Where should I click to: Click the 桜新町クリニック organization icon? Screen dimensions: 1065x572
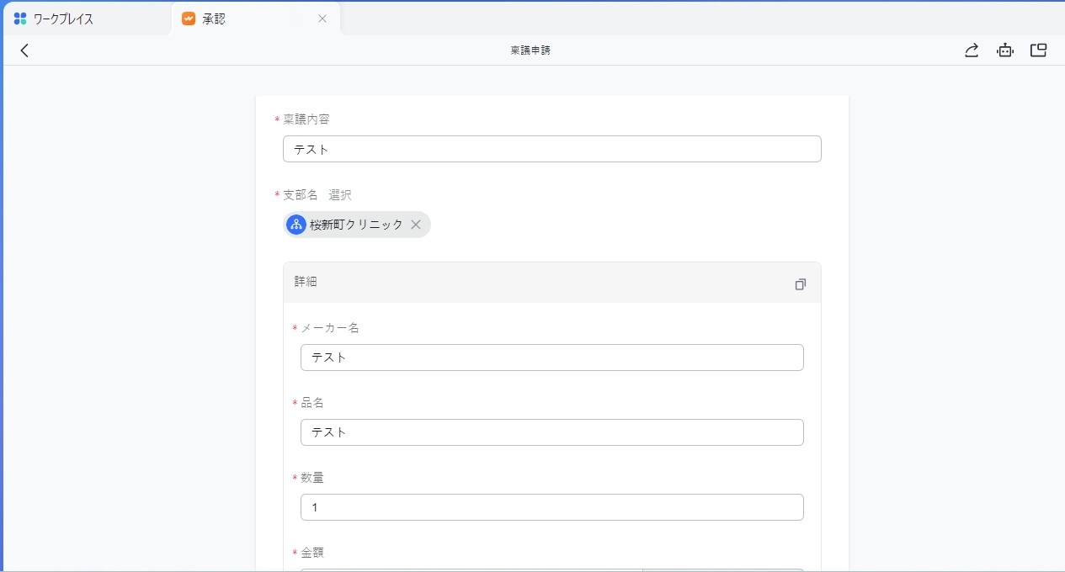pyautogui.click(x=296, y=225)
